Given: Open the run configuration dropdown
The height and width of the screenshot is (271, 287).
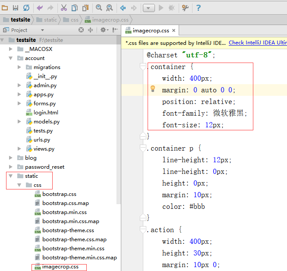Looking at the screenshot, I should tap(148, 8).
